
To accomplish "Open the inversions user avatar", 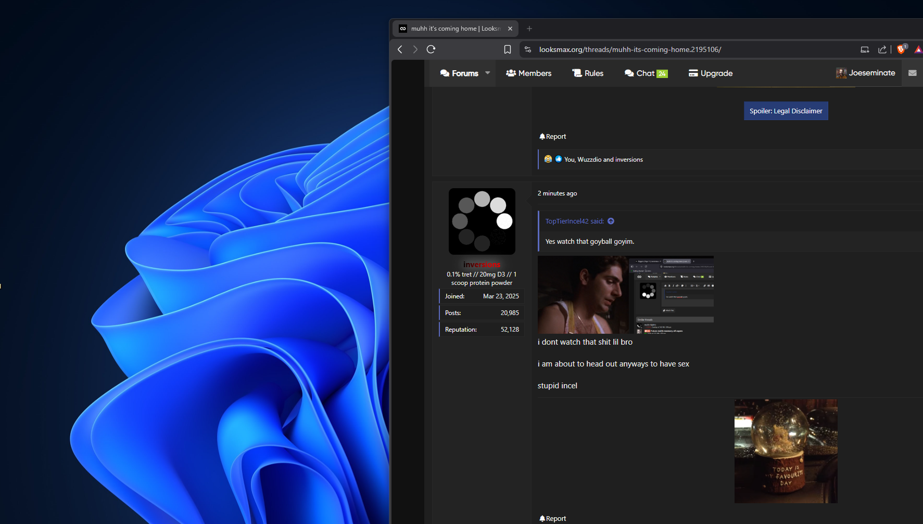I will [x=482, y=221].
